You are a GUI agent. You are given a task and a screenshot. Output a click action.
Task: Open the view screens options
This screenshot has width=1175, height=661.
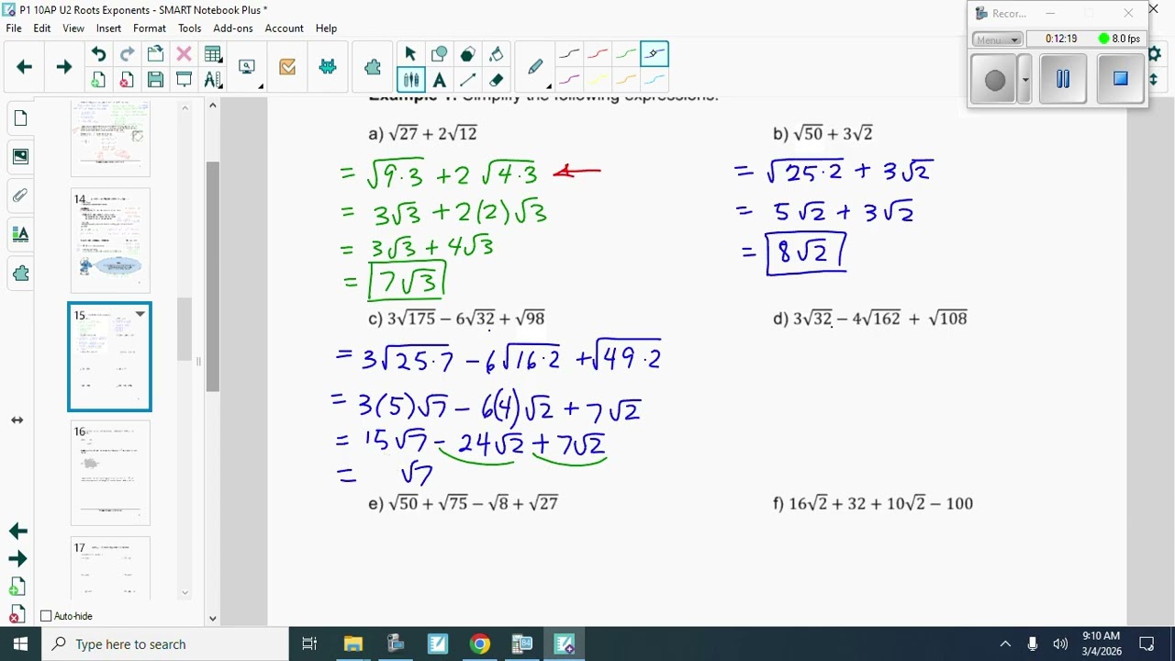[x=248, y=68]
